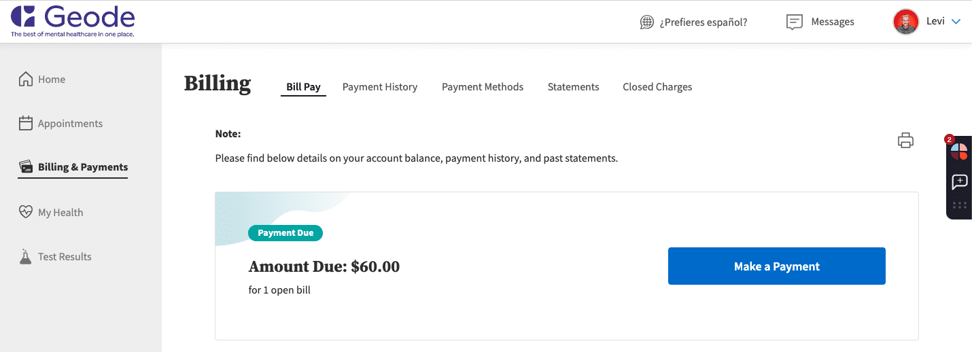Open the Payment Methods tab

(x=483, y=87)
